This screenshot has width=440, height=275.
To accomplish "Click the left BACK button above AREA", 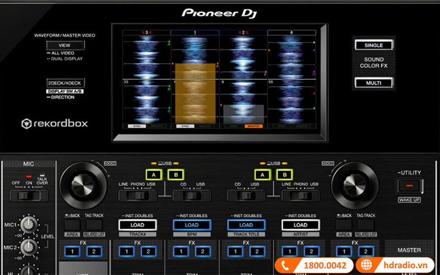I will (x=71, y=224).
